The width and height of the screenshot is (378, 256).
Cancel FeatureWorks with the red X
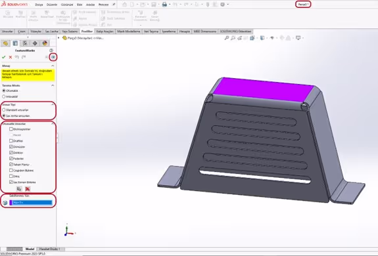[11, 57]
